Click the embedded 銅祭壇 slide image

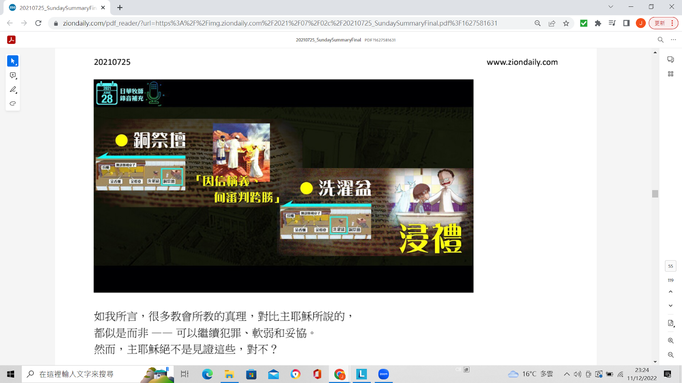[x=283, y=186]
